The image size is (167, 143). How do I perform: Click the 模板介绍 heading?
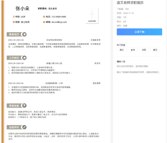(121, 62)
